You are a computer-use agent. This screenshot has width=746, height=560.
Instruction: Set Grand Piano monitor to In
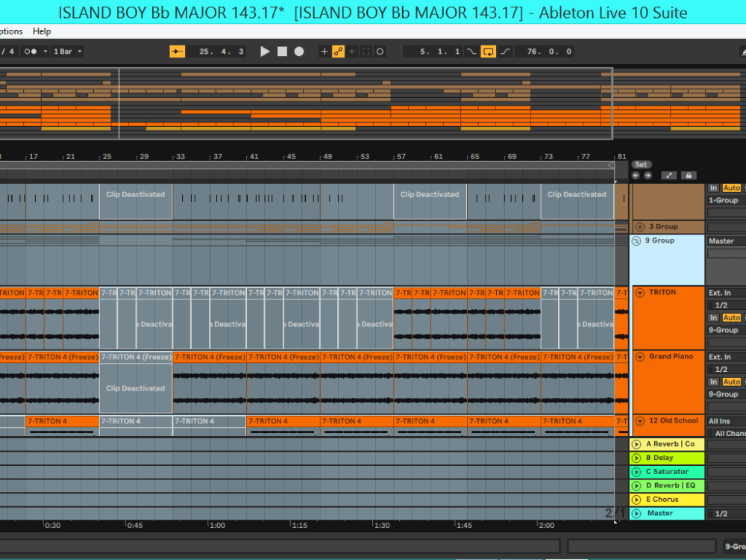pyautogui.click(x=713, y=382)
